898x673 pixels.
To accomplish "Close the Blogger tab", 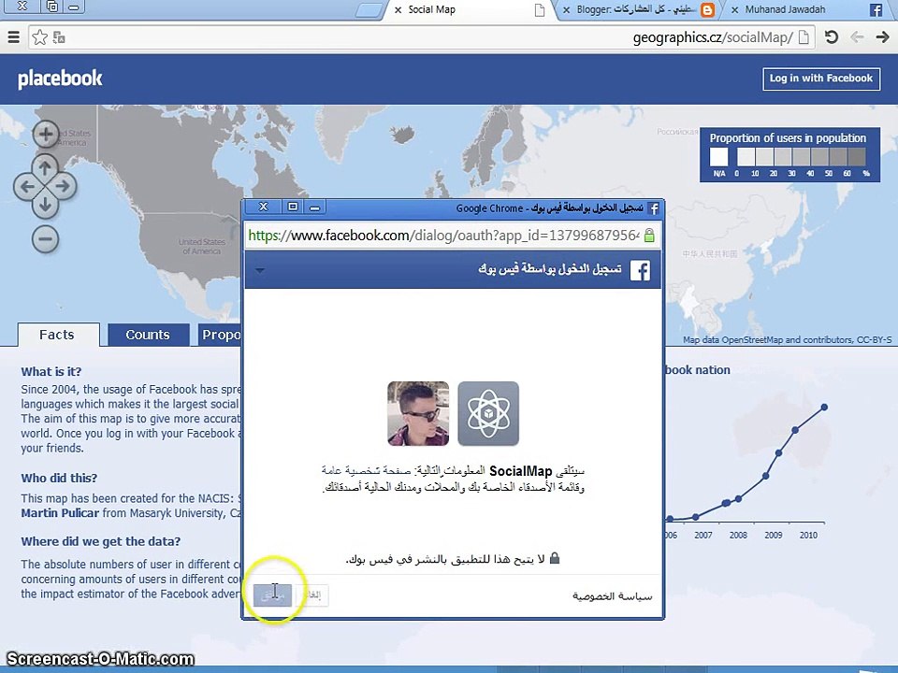I will click(566, 9).
